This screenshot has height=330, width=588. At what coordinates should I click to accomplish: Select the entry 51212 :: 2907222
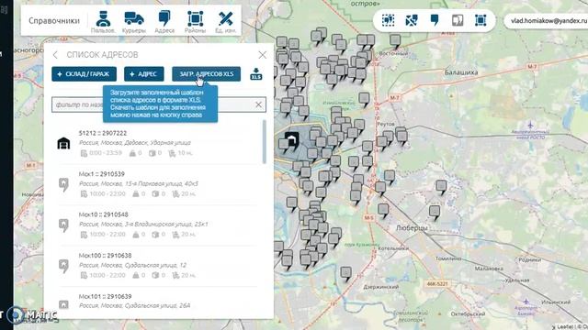coord(103,133)
